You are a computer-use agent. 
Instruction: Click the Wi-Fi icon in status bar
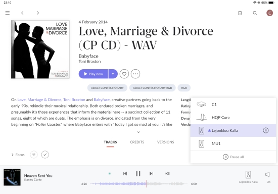tap(255, 3)
